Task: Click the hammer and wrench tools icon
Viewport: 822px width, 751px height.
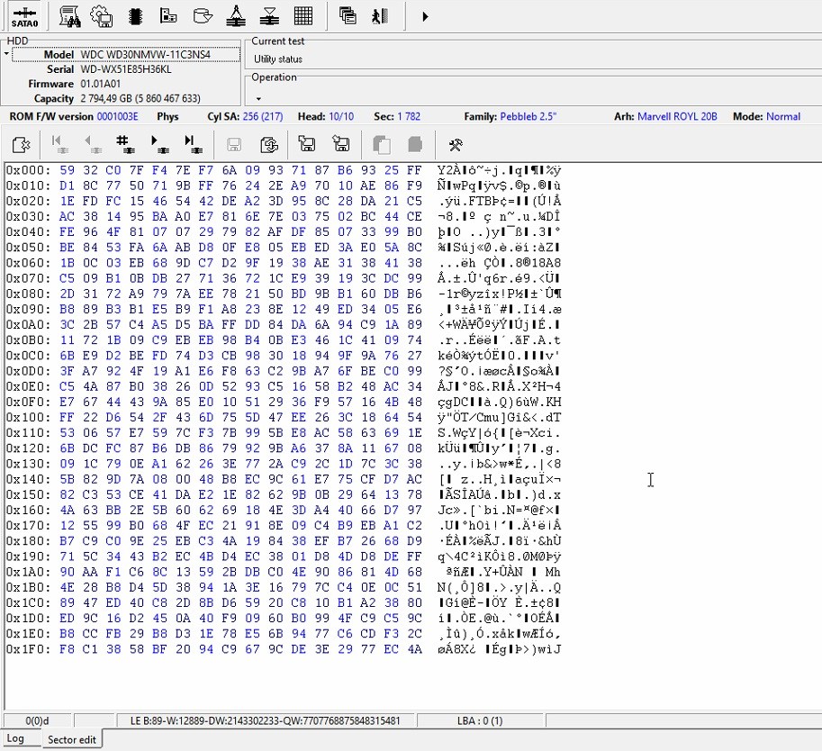Action: pyautogui.click(x=456, y=144)
